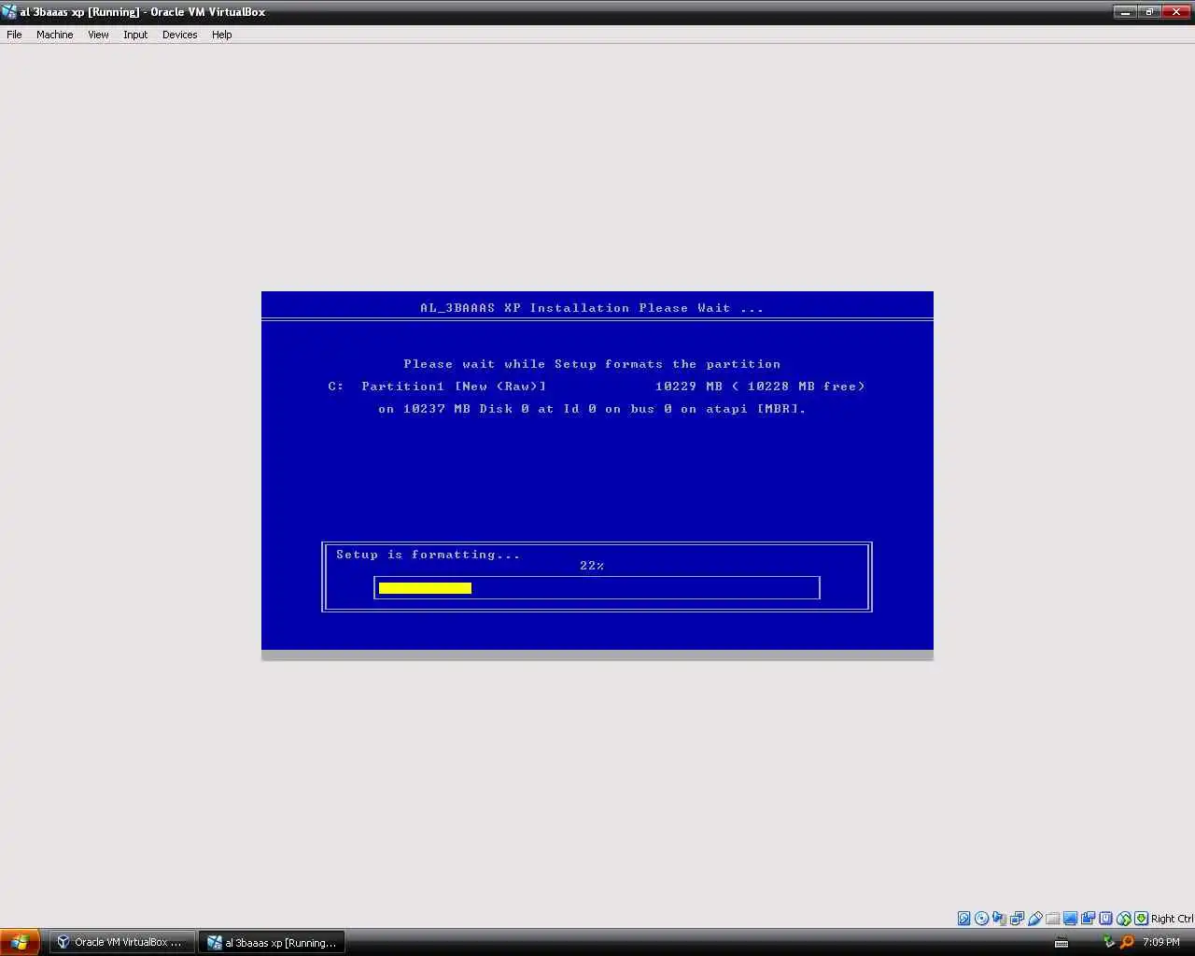Click the green arrow system tray icon
The image size is (1195, 956).
point(1108,942)
